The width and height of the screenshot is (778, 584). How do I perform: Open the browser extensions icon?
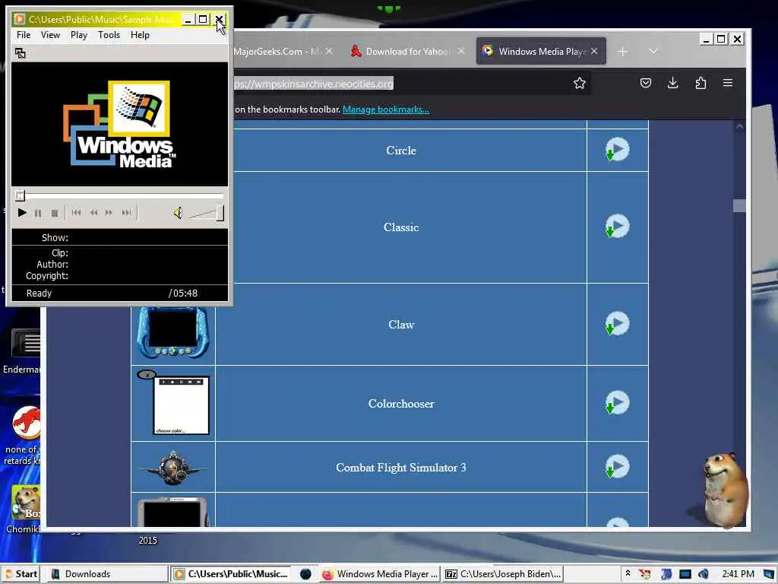point(701,83)
